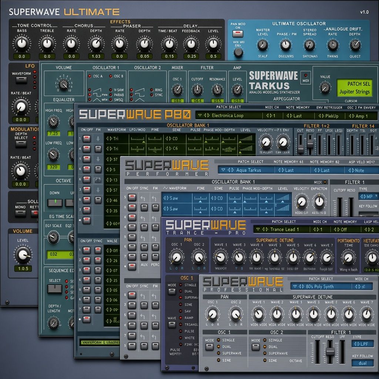This screenshot has width=379, height=379.
Task: Click the Delay Level knob
Action: (213, 44)
